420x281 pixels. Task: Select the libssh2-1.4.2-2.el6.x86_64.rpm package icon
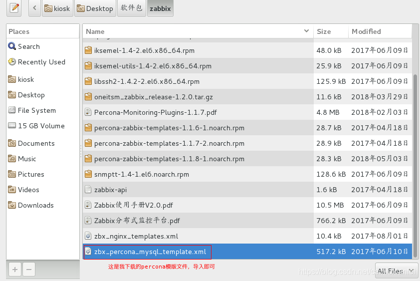click(x=88, y=81)
